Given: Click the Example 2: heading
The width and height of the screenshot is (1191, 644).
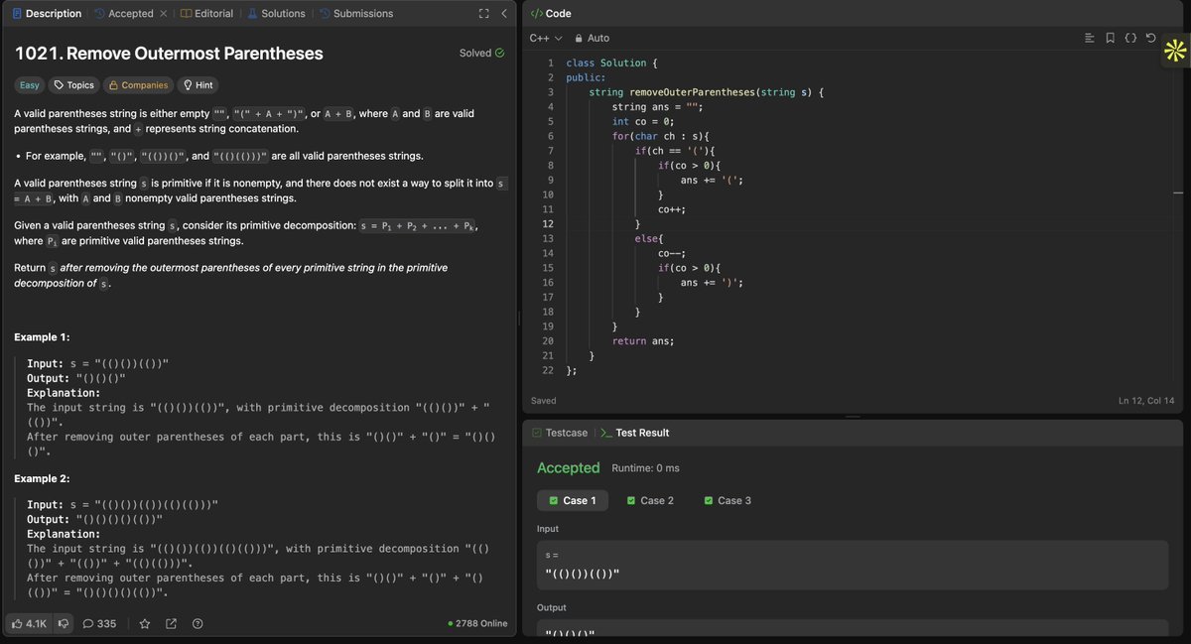Looking at the screenshot, I should (43, 478).
